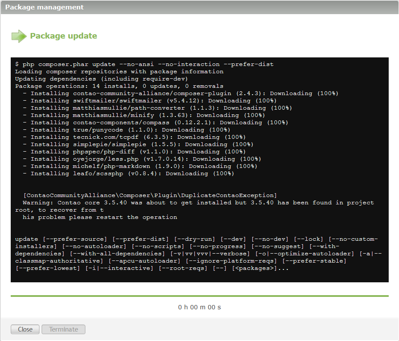Click the Installing matthiasmullie/path-converter line

[x=157, y=108]
